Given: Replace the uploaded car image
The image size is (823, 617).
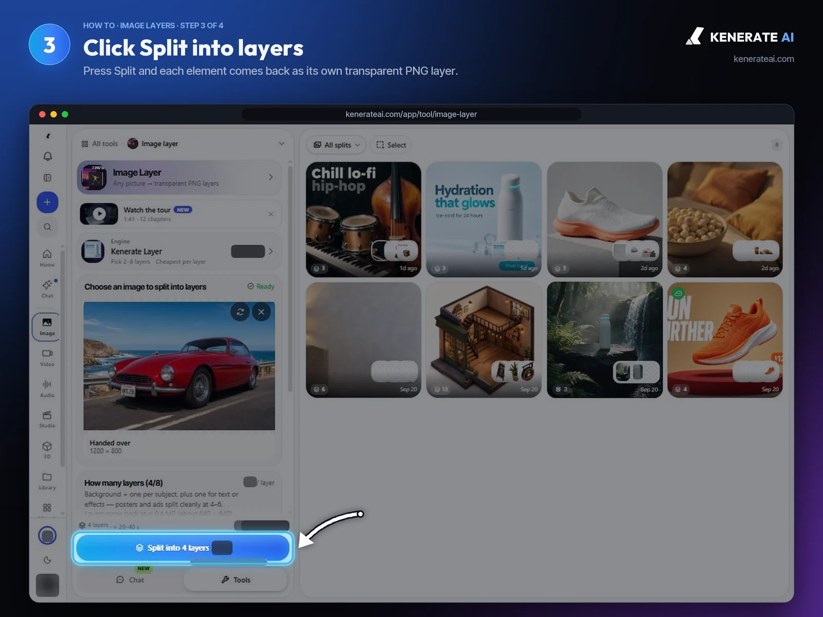Looking at the screenshot, I should pos(240,312).
